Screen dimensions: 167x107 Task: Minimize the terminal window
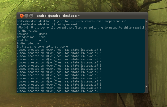(26, 16)
